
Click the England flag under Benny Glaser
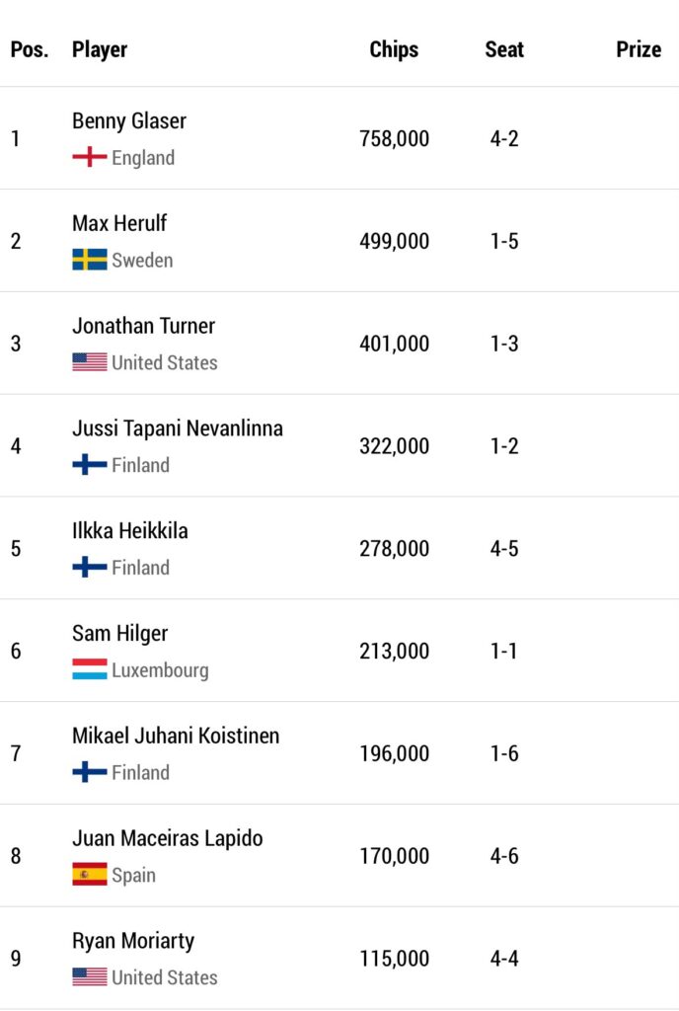pyautogui.click(x=90, y=157)
